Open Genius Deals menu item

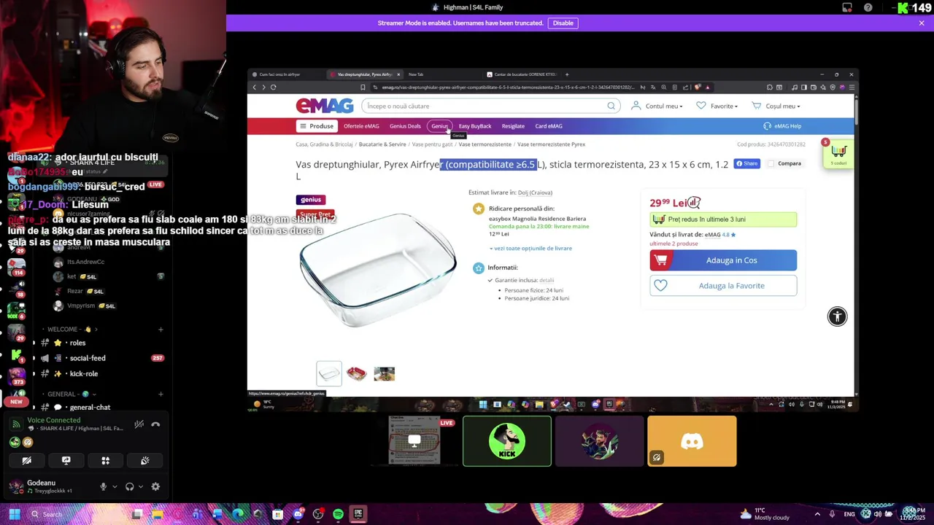click(x=405, y=126)
